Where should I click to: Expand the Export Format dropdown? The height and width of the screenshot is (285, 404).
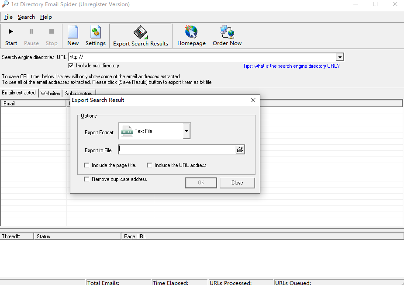point(186,131)
